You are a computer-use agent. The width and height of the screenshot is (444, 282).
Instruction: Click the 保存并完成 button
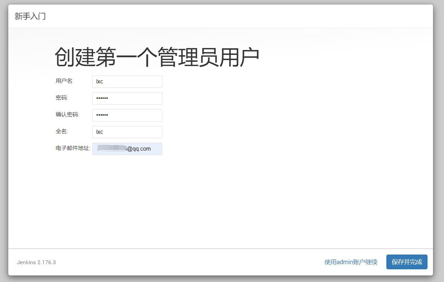(407, 262)
